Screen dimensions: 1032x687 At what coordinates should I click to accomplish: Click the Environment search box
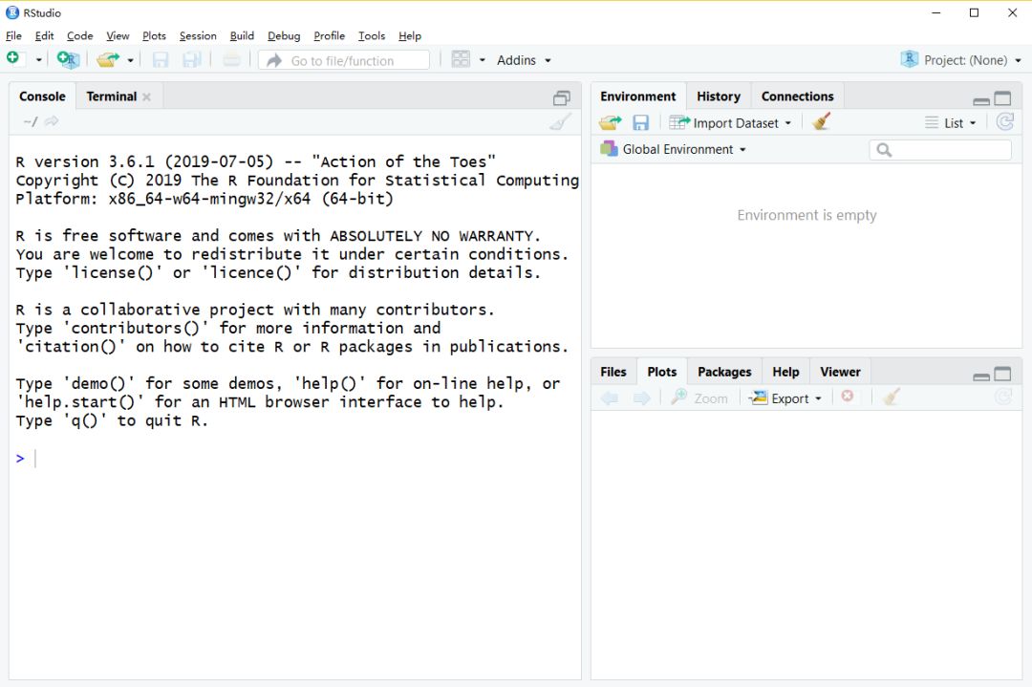tap(940, 150)
